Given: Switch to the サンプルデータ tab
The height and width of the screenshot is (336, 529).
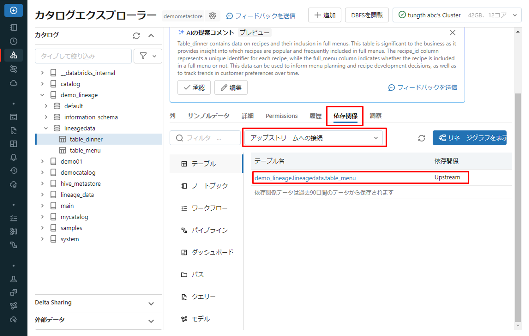Looking at the screenshot, I should pyautogui.click(x=208, y=116).
